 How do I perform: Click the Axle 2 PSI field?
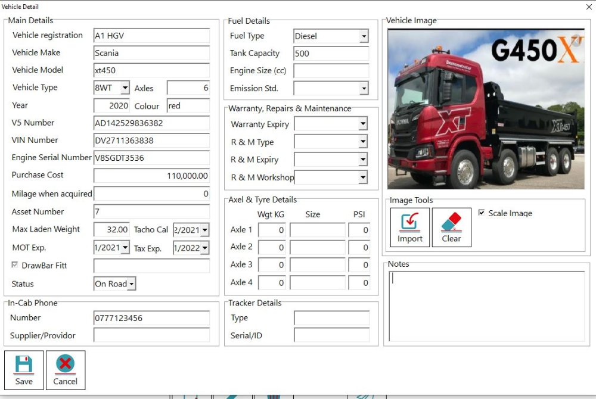[359, 248]
